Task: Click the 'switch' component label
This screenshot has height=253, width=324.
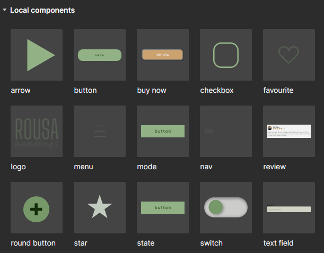Action: (x=211, y=243)
